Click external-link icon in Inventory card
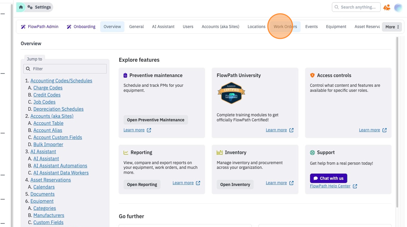 coord(291,183)
